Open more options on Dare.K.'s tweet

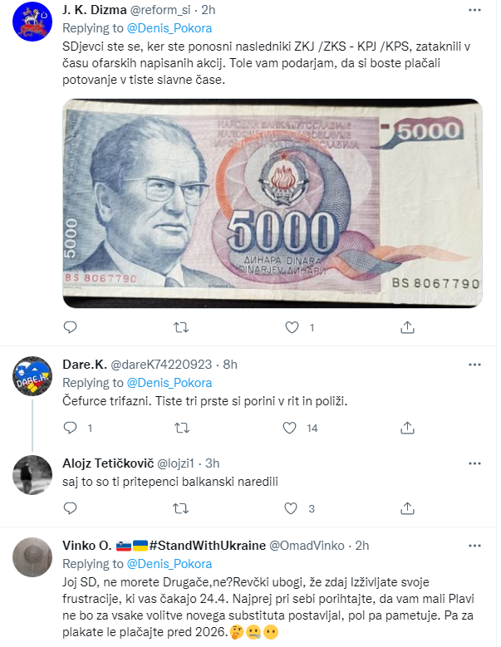(x=474, y=365)
